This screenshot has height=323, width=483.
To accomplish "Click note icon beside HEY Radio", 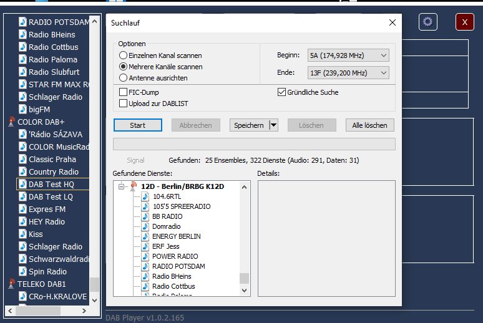I will [x=22, y=221].
